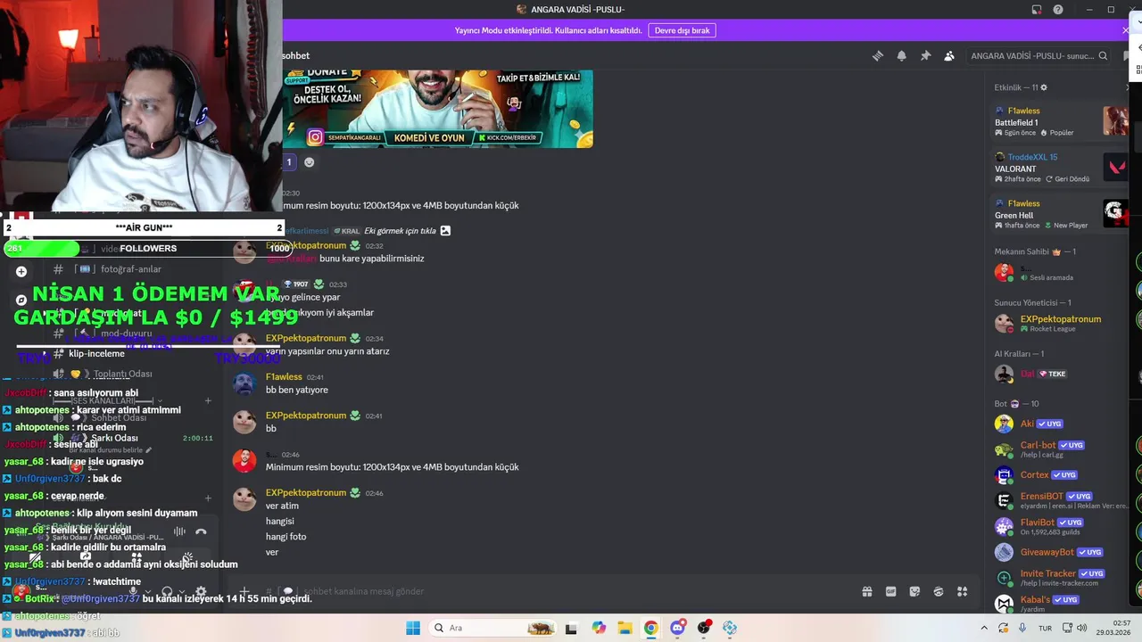Join the Toplantı Odası voice channel

[123, 374]
